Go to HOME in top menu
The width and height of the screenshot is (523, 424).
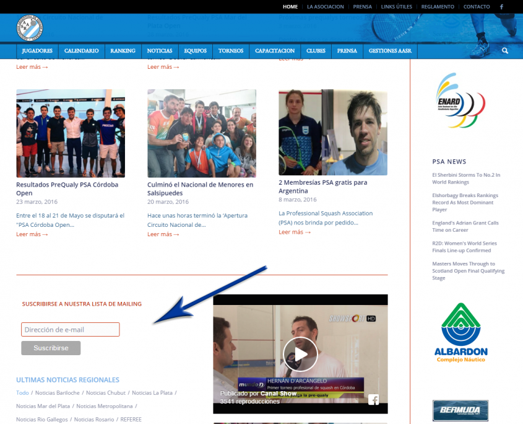[x=290, y=7]
